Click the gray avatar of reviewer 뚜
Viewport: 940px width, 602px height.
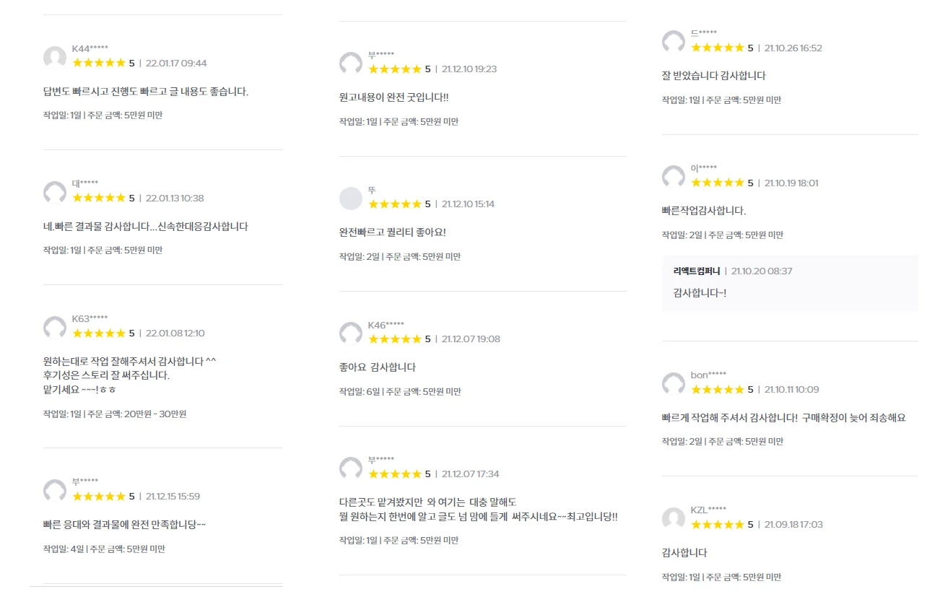click(x=351, y=199)
